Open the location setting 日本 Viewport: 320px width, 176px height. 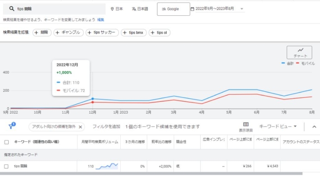click(117, 9)
